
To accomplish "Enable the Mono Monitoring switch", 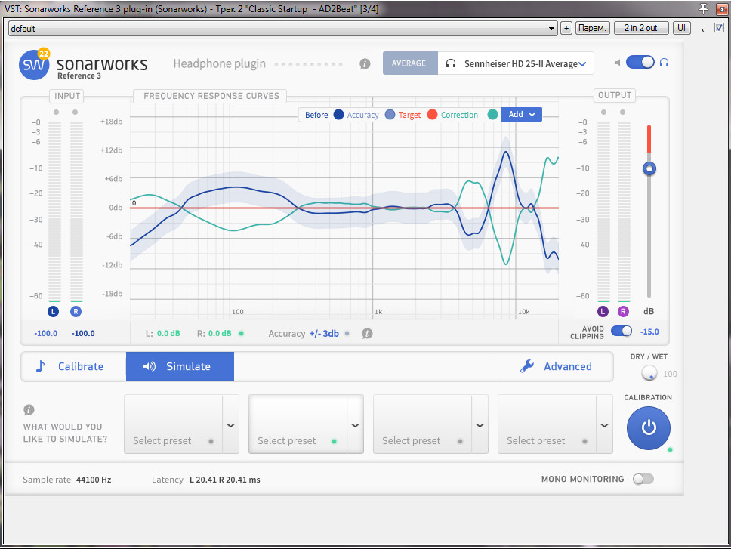I will pos(643,479).
